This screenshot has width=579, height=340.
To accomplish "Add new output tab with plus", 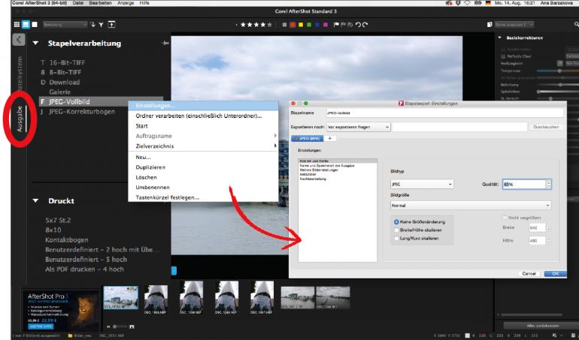I will point(330,138).
